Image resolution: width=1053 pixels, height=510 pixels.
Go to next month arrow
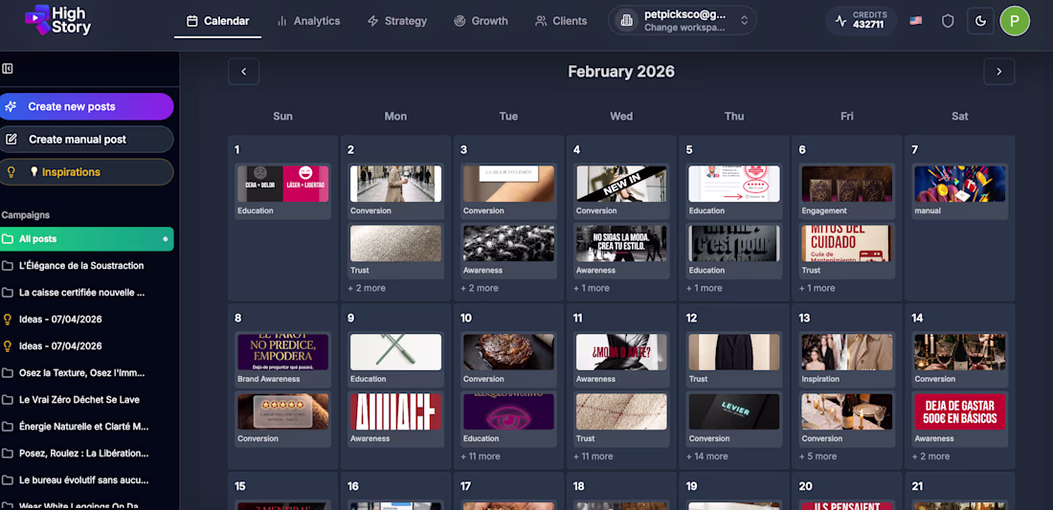coord(998,72)
